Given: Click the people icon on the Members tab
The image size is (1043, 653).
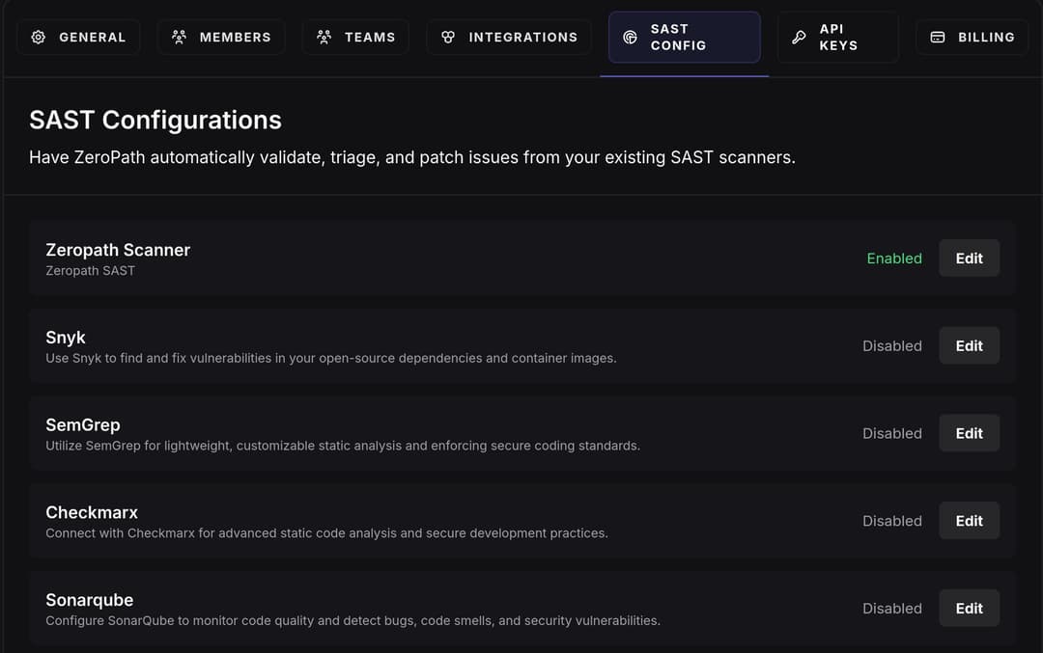Looking at the screenshot, I should [179, 37].
